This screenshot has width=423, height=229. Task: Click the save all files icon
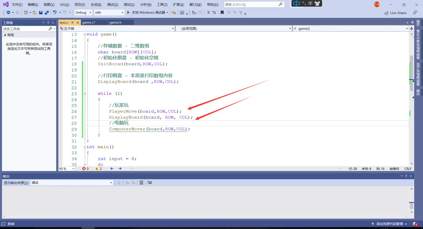47,12
